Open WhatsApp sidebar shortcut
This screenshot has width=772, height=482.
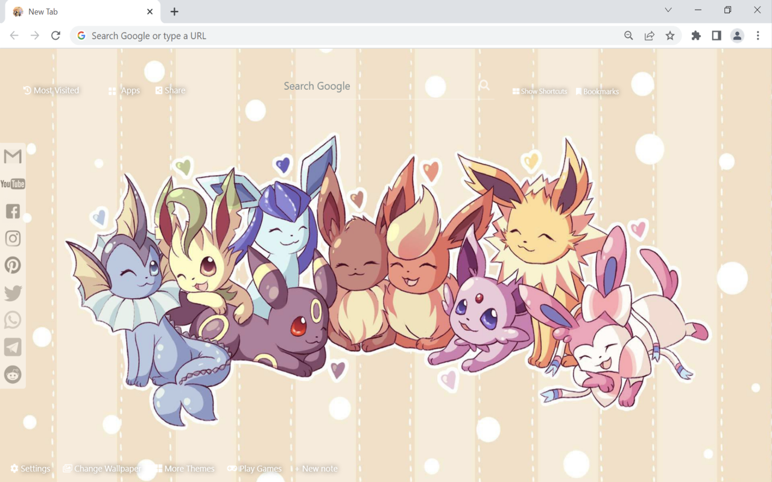point(13,320)
